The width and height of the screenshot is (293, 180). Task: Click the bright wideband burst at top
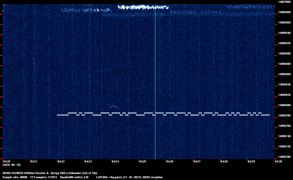click(x=143, y=7)
